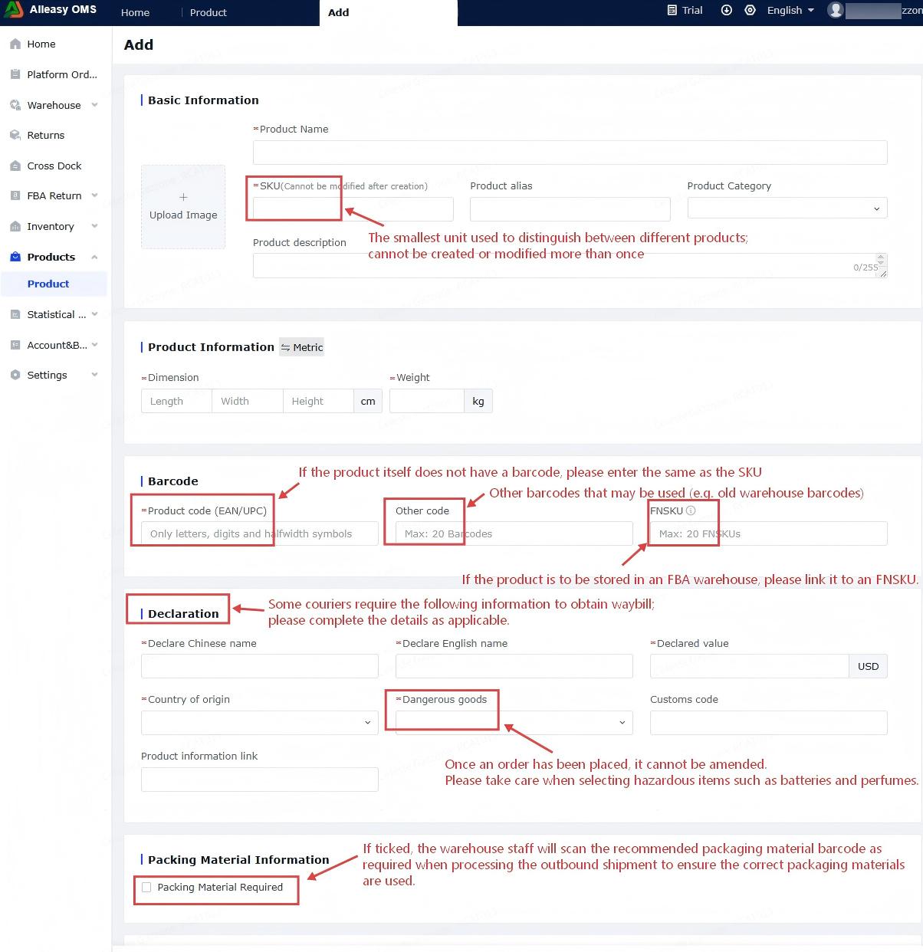Switch to the Product tab in top bar
Viewport: 923px width, 952px height.
click(x=209, y=12)
